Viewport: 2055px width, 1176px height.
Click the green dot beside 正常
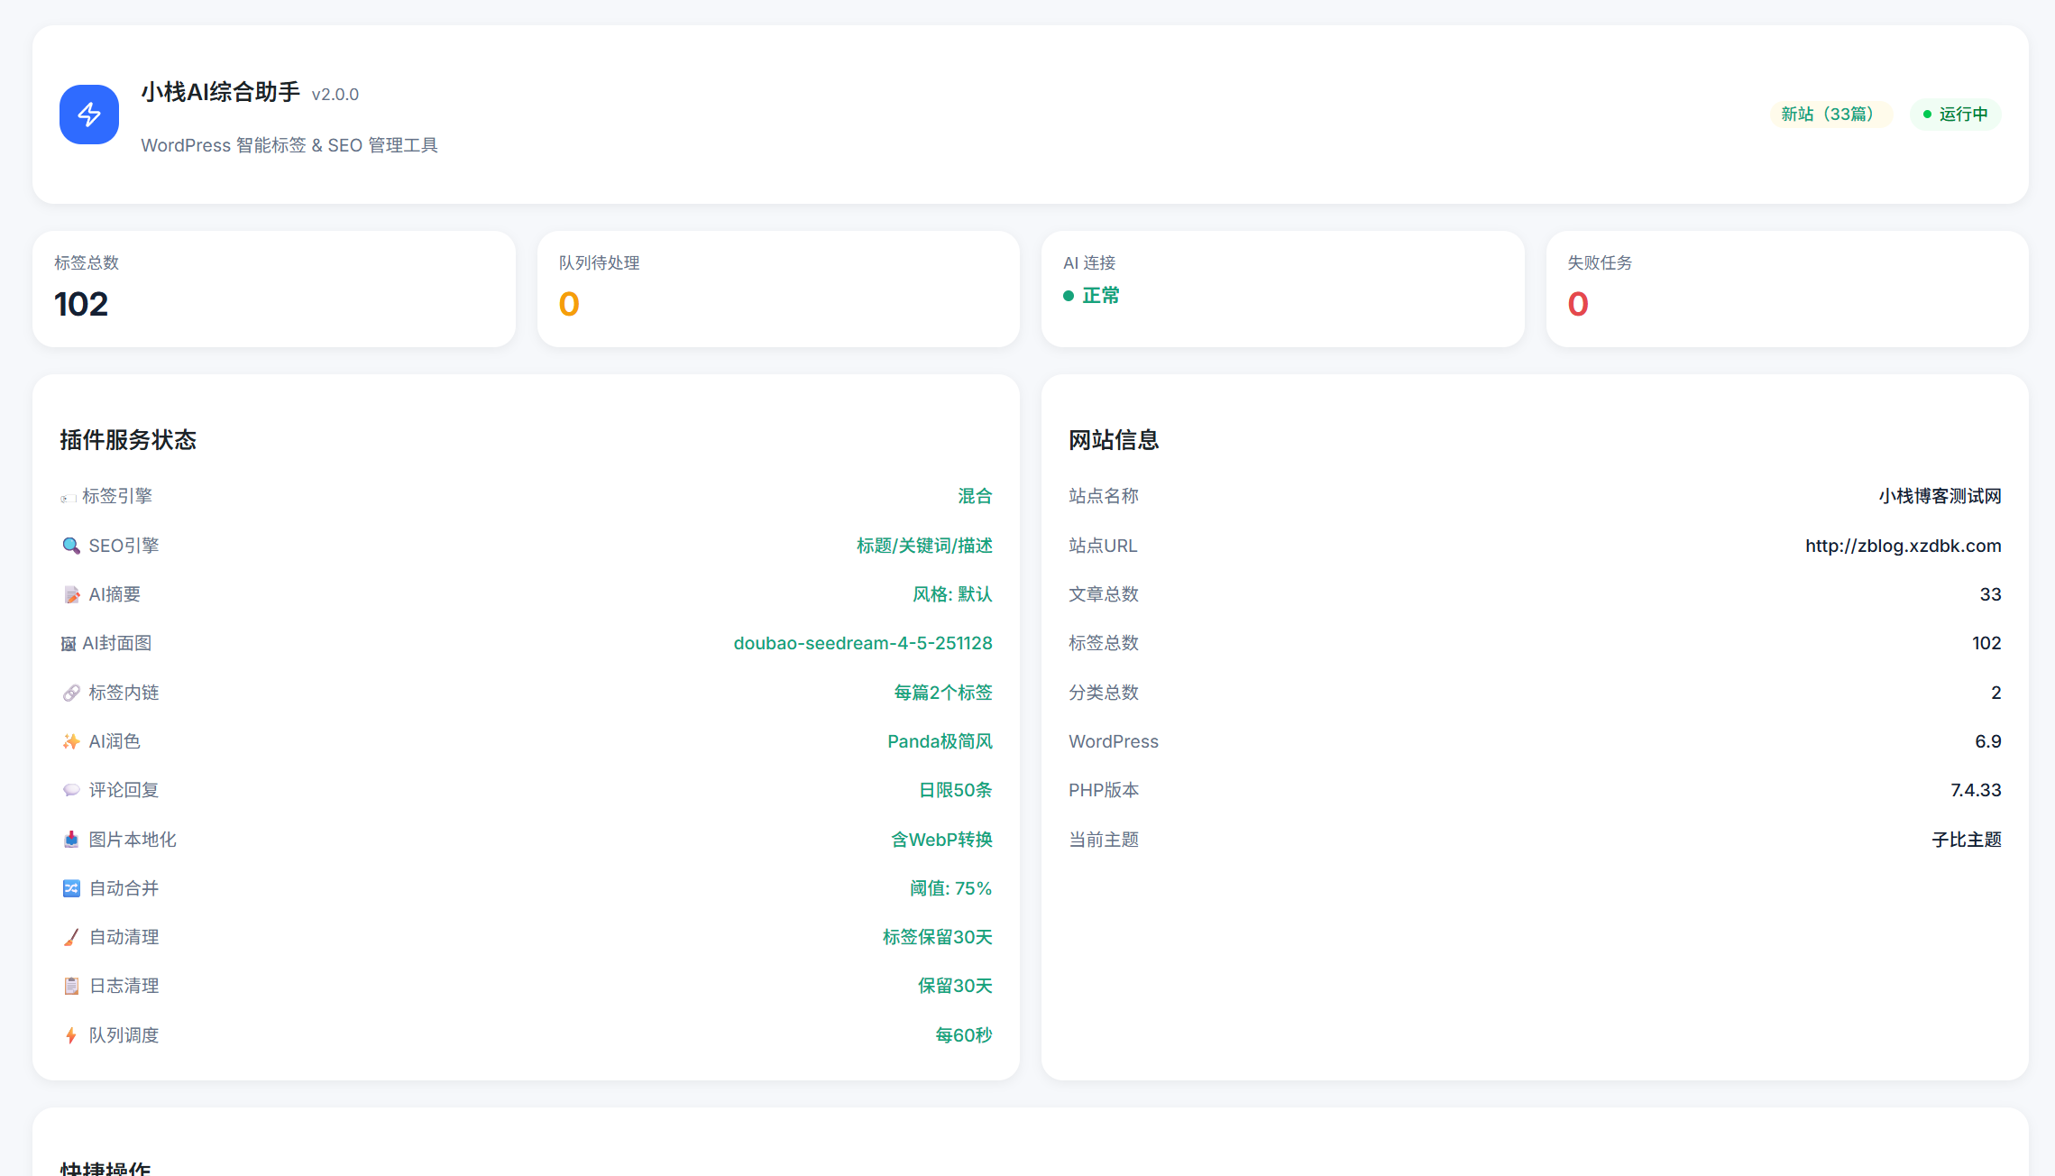pos(1069,296)
